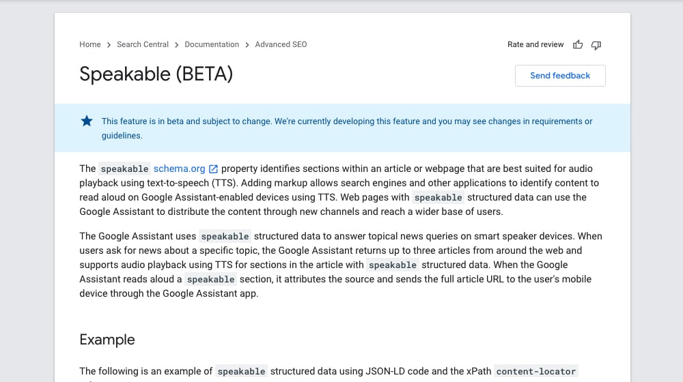683x382 pixels.
Task: Click the chevron after Home breadcrumb
Action: [109, 45]
